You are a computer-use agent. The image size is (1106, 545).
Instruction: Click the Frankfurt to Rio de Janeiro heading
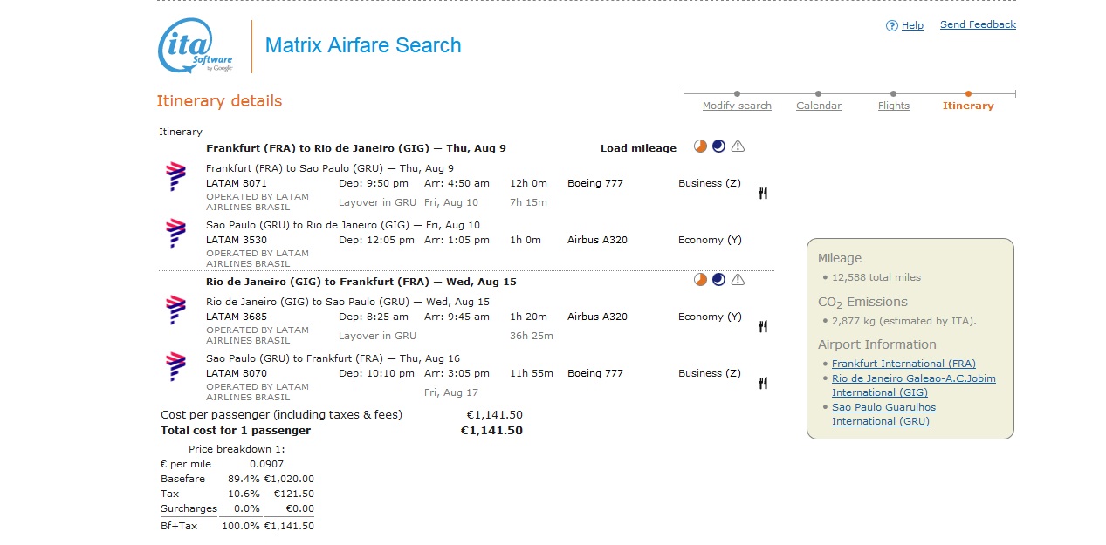(x=356, y=148)
